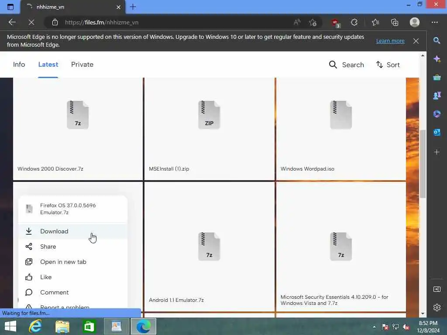Screen dimensions: 447x335
Task: Open uBlock Origin extension icon
Action: tap(336, 23)
